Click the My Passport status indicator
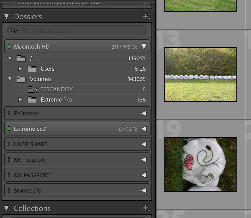Image resolution: width=251 pixels, height=218 pixels. click(x=9, y=159)
